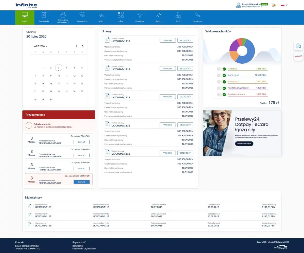
Task: Click the 3552 PLN value
Action: [x=261, y=81]
